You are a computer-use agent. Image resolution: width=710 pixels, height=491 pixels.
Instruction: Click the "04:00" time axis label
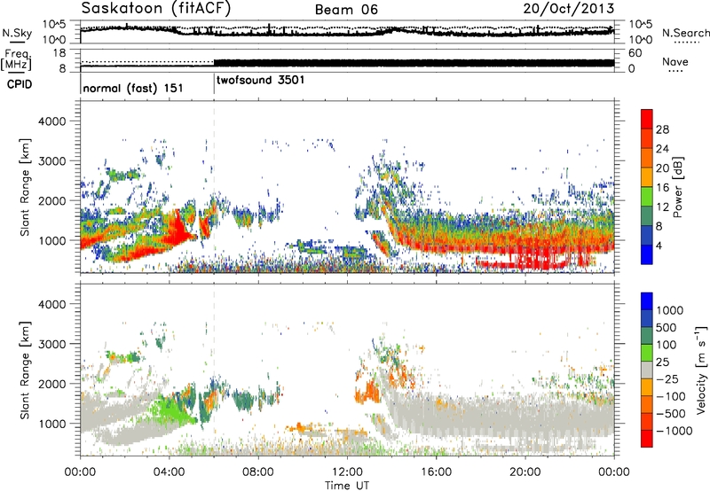coord(169,472)
